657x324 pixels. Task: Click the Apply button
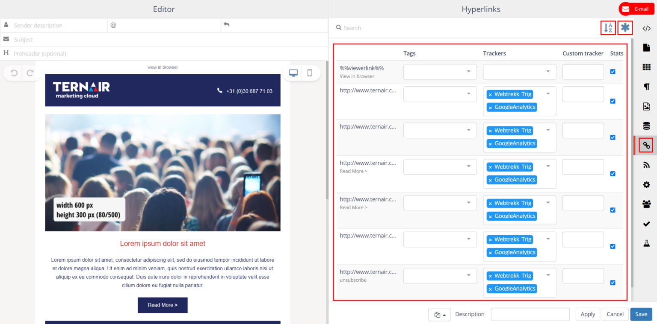pyautogui.click(x=588, y=314)
